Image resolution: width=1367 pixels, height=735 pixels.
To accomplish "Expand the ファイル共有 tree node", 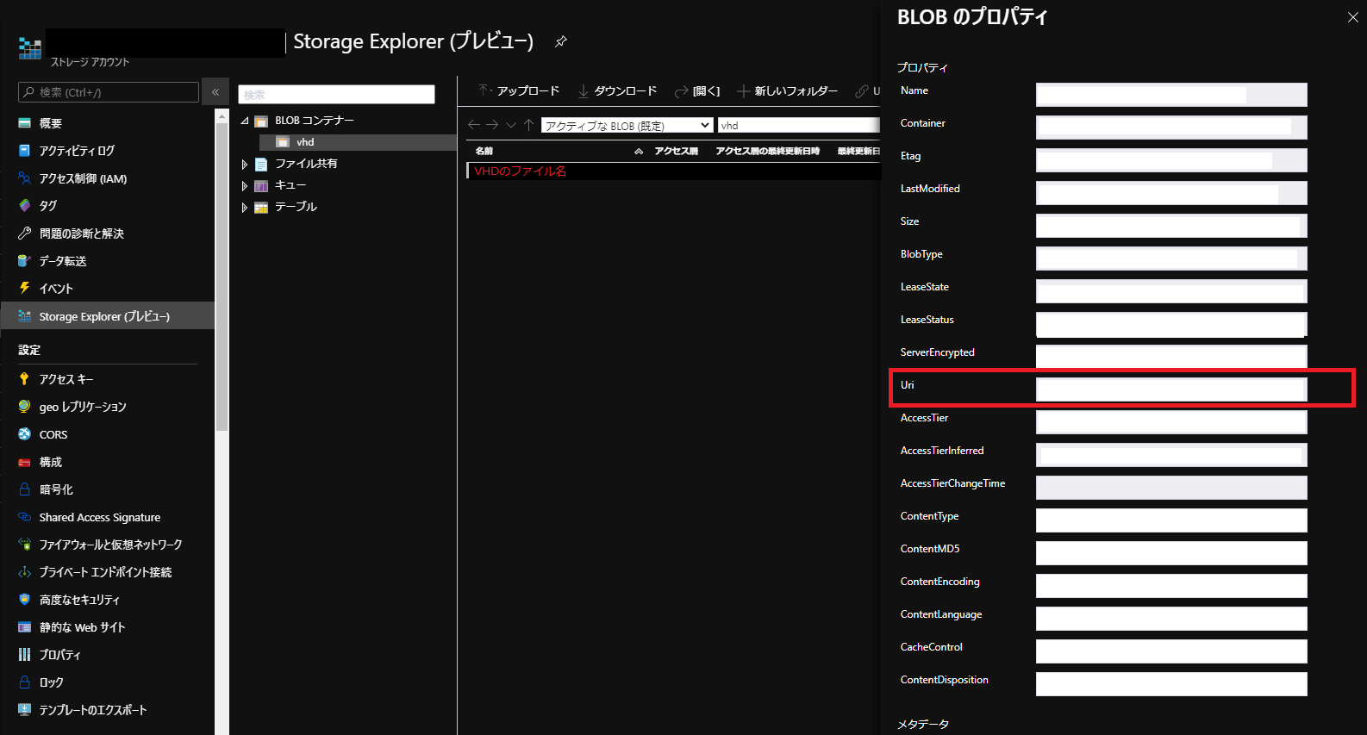I will 245,164.
